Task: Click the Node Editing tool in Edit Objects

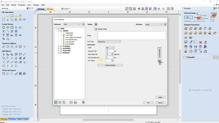Action: click(x=8, y=54)
